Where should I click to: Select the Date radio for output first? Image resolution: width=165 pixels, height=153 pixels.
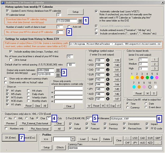point(146,104)
